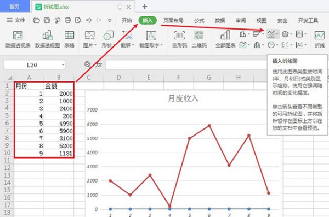The height and width of the screenshot is (217, 329).
Task: Select the 插入 ribbon tab
Action: pos(148,20)
